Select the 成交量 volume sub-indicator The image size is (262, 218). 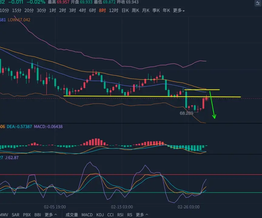pos(72,215)
